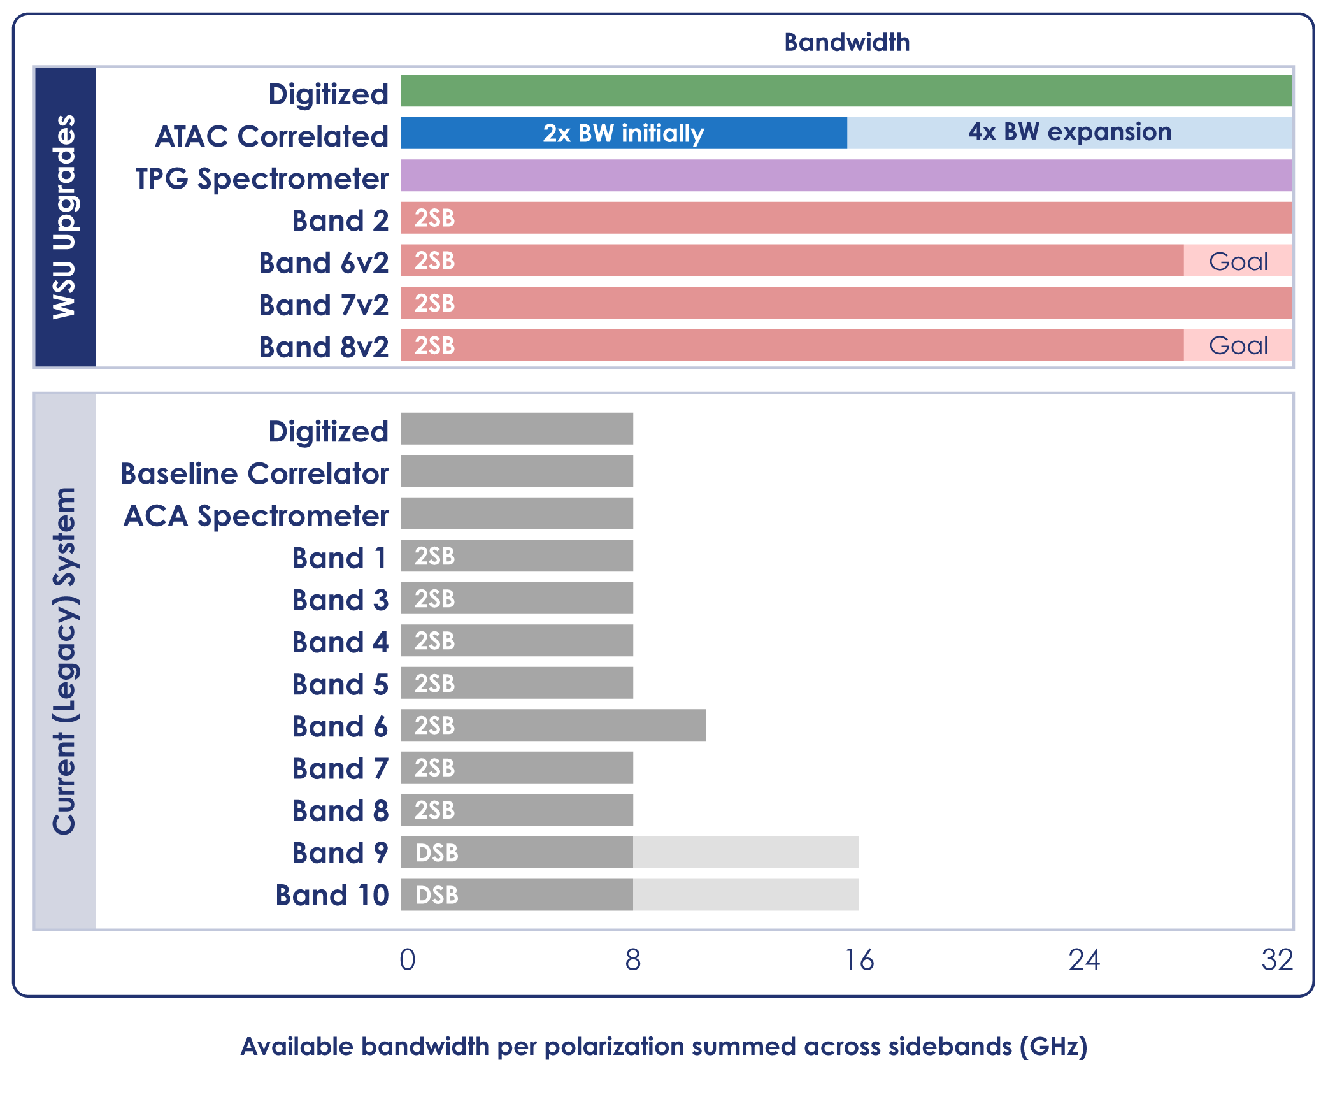Click the "ACA Spectrometer" row label
Screen dimensions: 1328x1097
click(x=256, y=515)
